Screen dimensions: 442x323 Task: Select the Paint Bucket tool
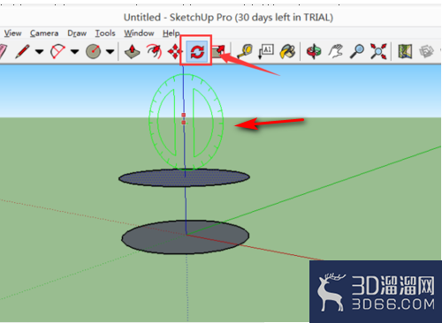[287, 51]
